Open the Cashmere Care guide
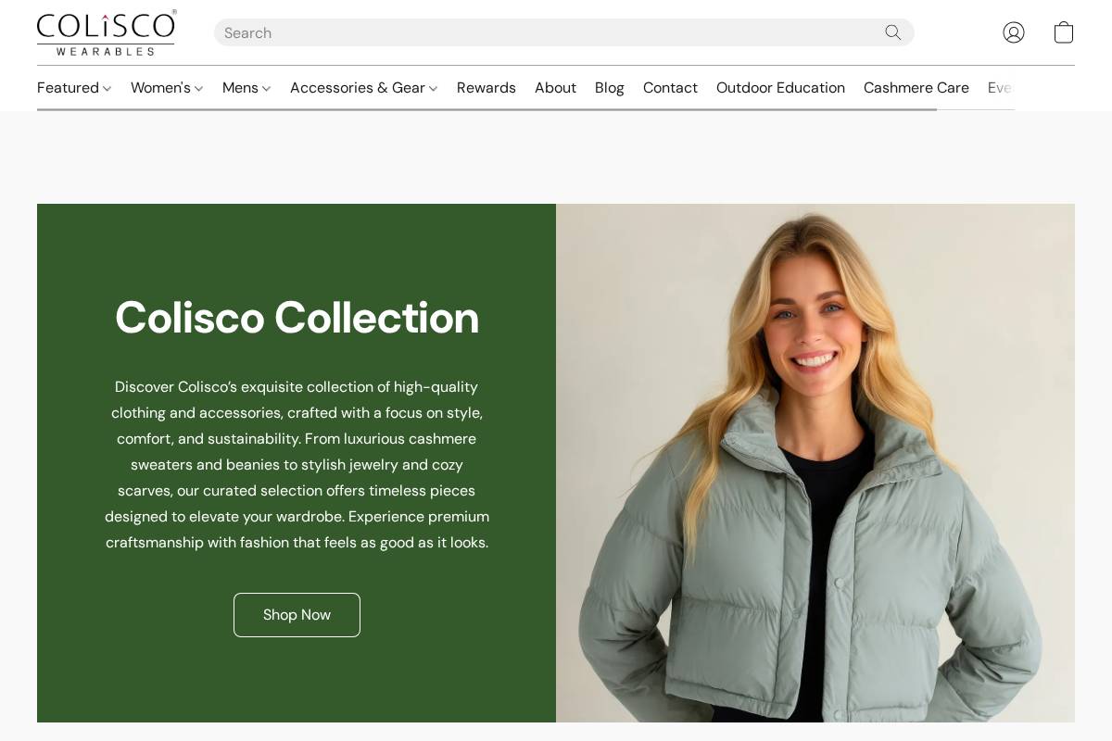The width and height of the screenshot is (1112, 741). point(916,88)
